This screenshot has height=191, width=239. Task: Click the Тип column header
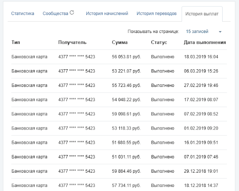(x=16, y=42)
